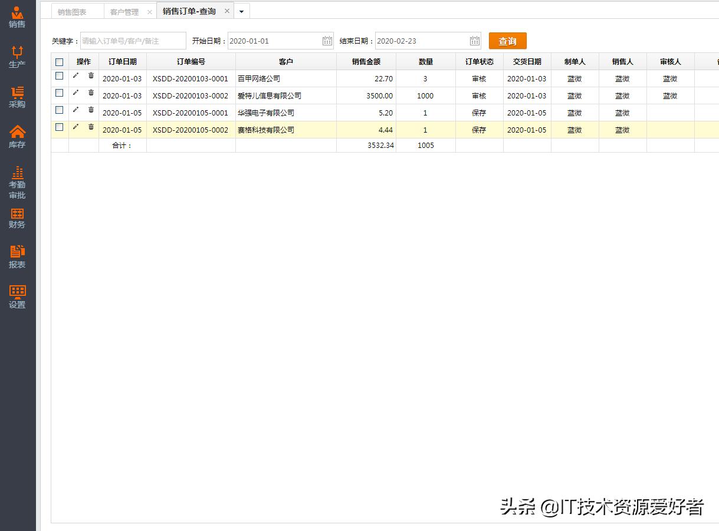Open the 财务 (Finance) module icon

click(x=17, y=218)
